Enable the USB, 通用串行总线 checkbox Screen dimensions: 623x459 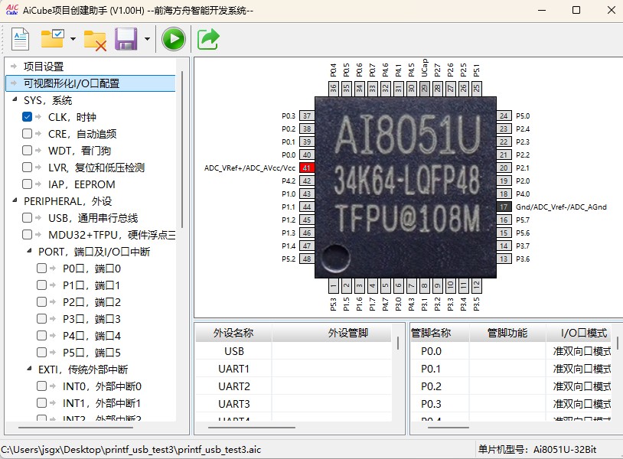click(27, 217)
